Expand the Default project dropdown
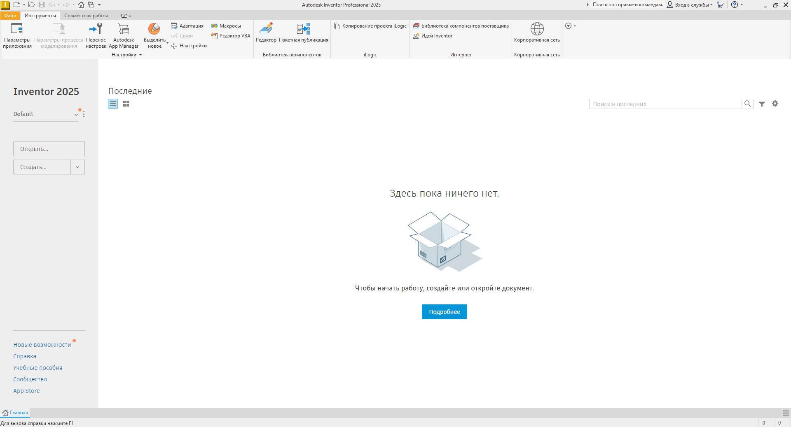The image size is (791, 427). click(76, 115)
